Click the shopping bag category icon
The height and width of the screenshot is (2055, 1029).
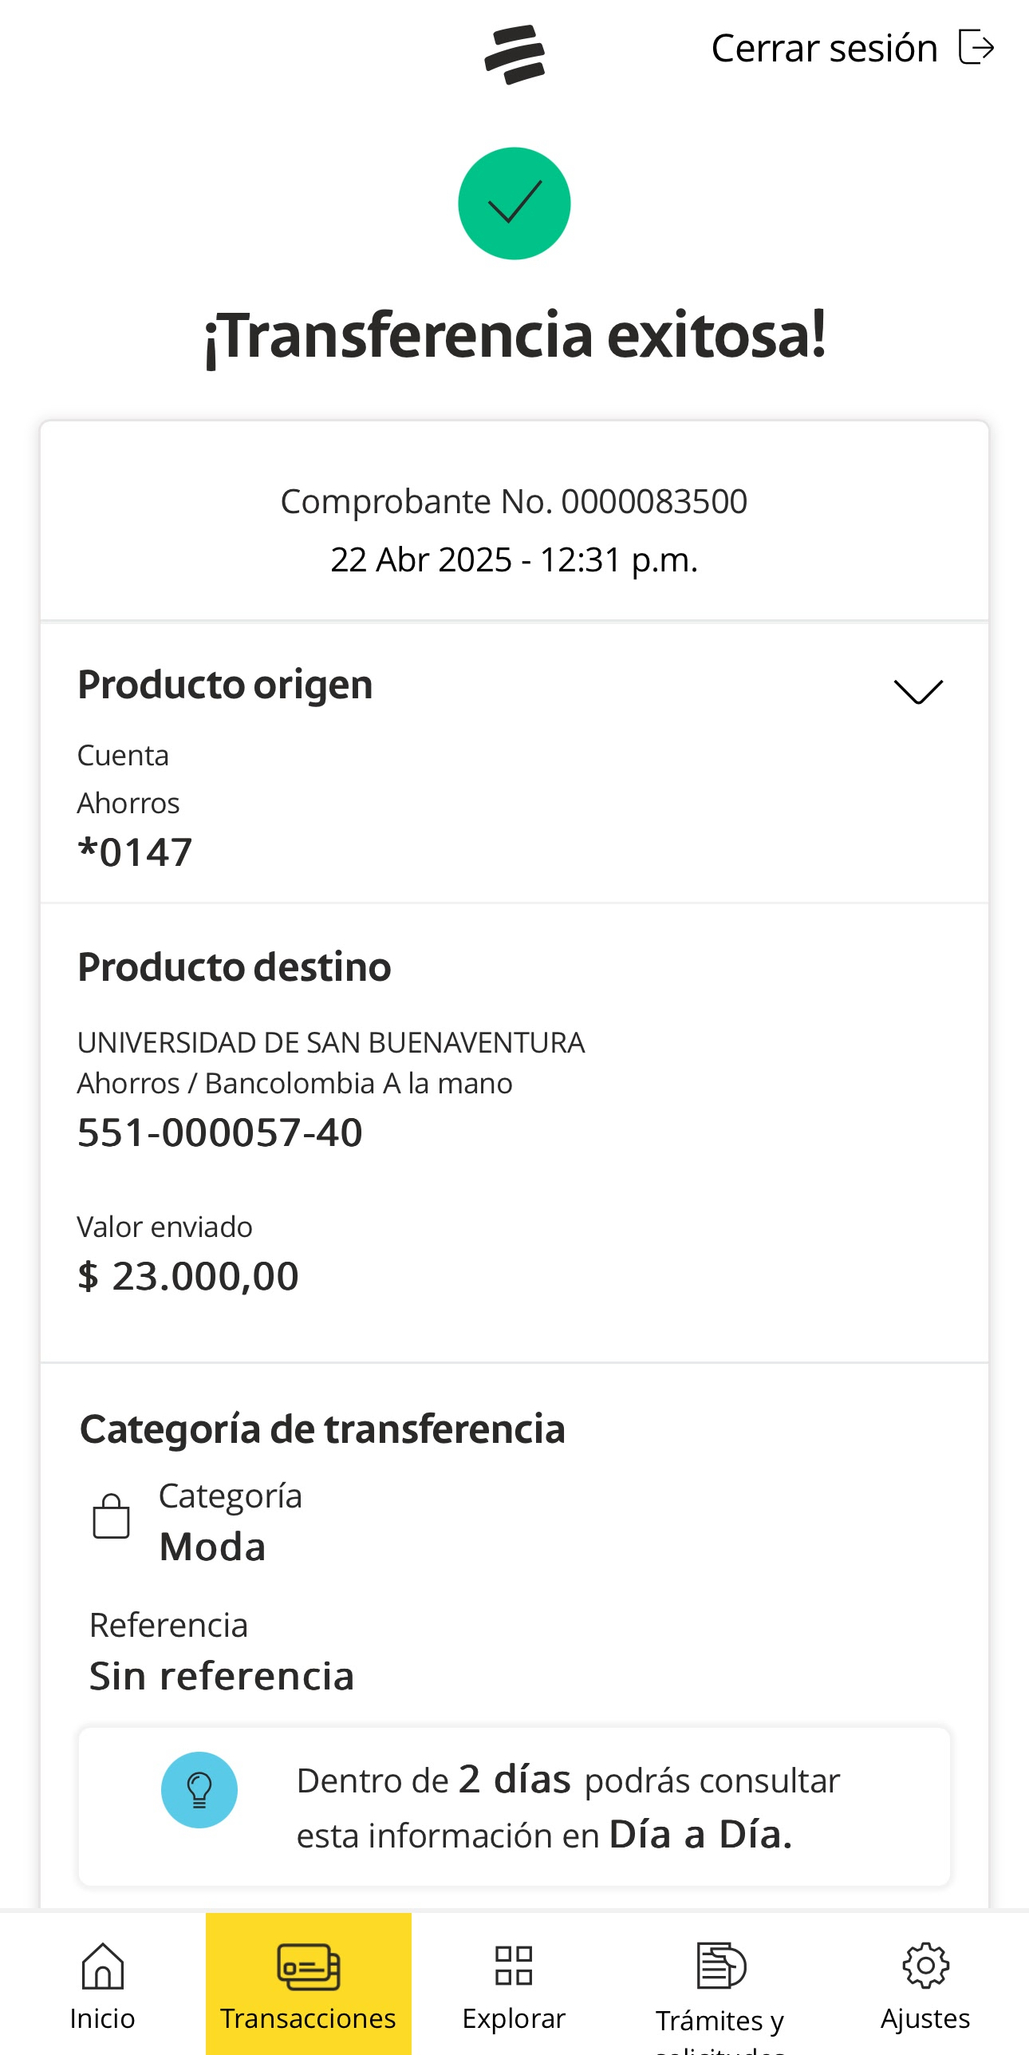coord(111,1516)
